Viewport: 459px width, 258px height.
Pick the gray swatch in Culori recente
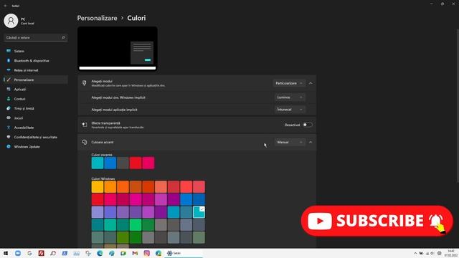(123, 163)
